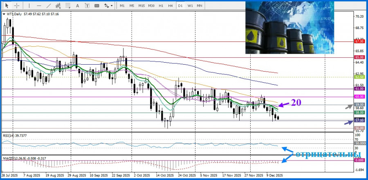Viewport: 368px width, 180px height.
Task: Select the text label tool
Action: point(88,5)
